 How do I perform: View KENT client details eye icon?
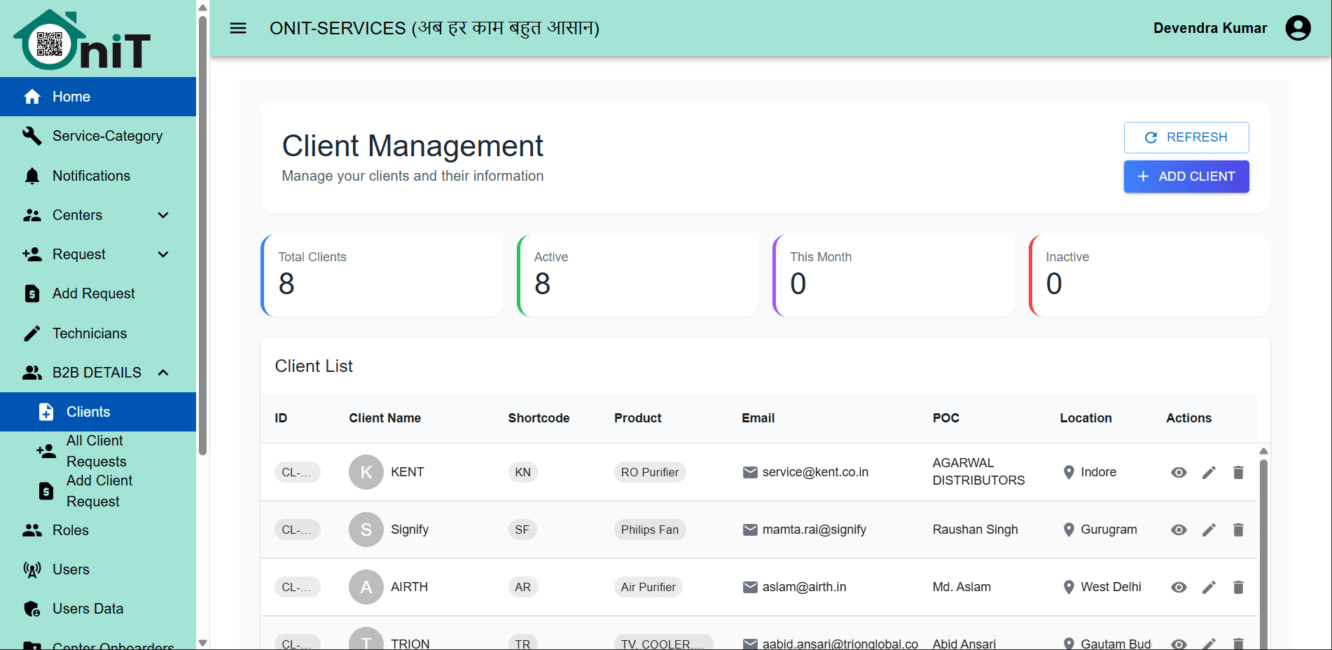click(1179, 472)
